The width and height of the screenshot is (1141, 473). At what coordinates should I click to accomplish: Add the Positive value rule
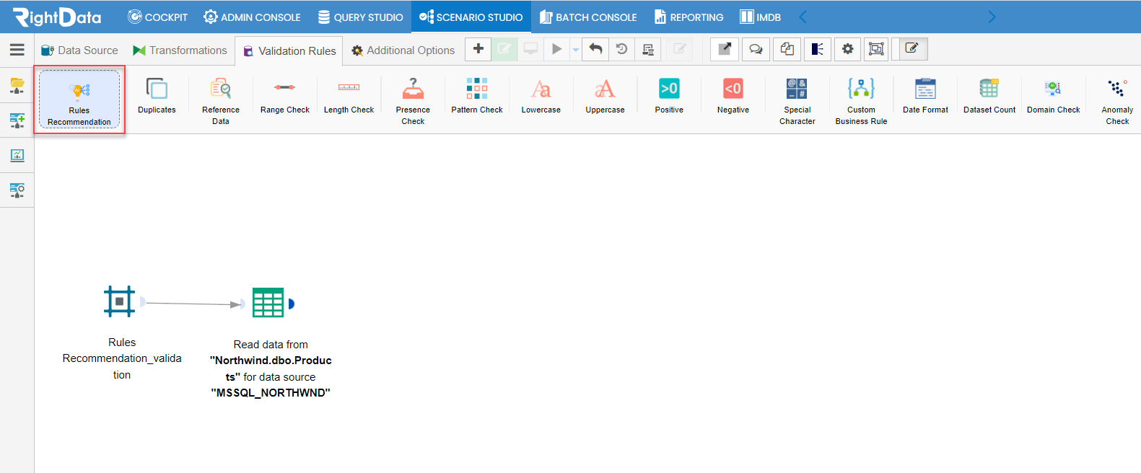coord(669,96)
